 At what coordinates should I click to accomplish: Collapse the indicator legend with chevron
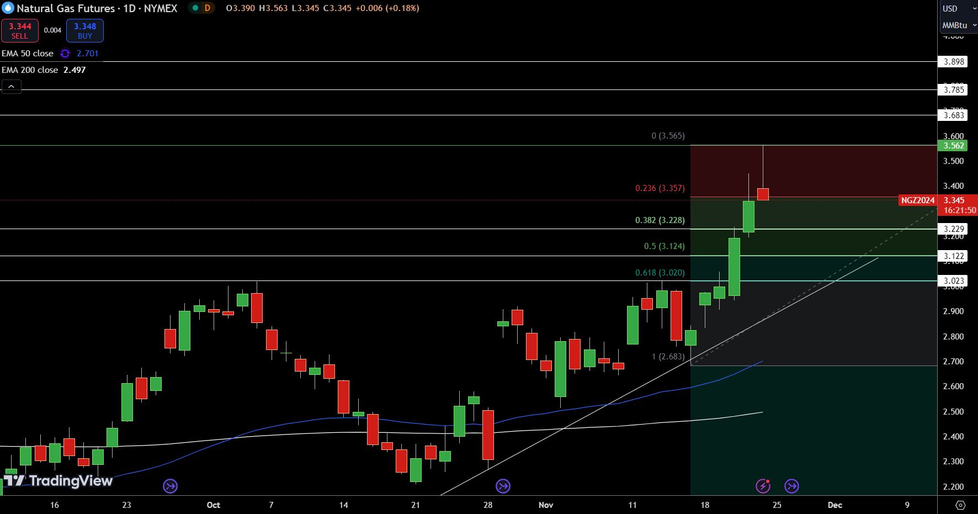[12, 87]
